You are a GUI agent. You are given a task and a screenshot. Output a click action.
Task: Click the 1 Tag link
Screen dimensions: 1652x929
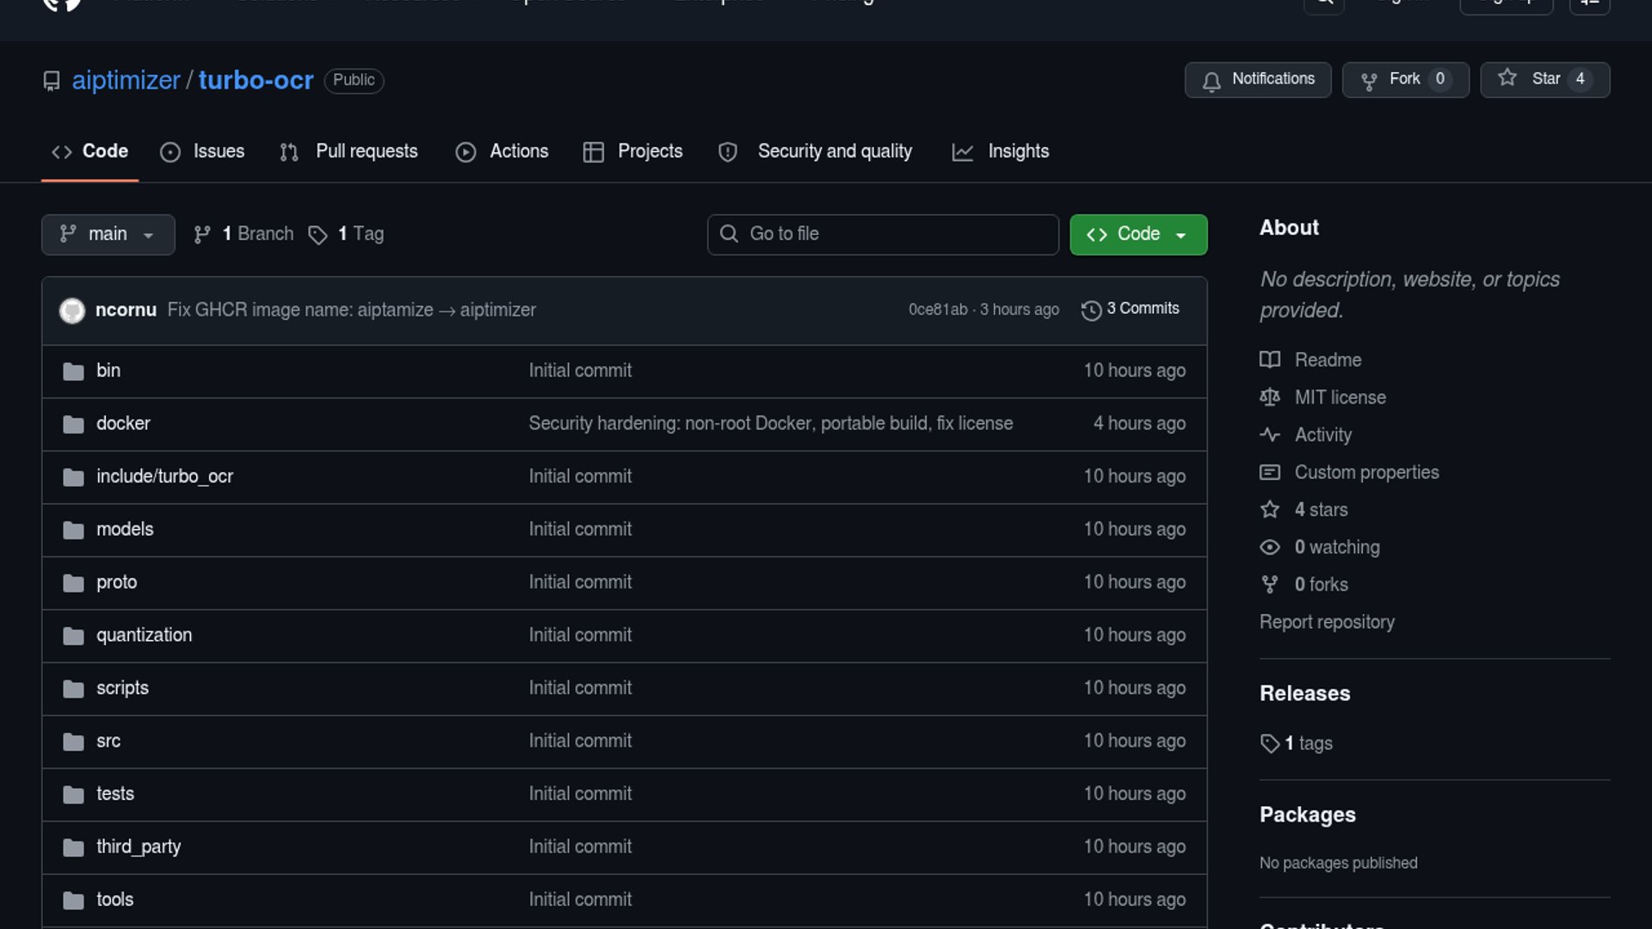[x=347, y=234]
